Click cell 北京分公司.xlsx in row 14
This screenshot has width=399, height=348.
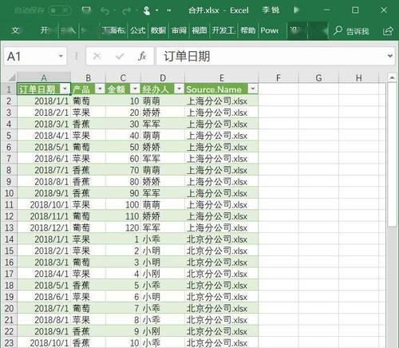221,239
